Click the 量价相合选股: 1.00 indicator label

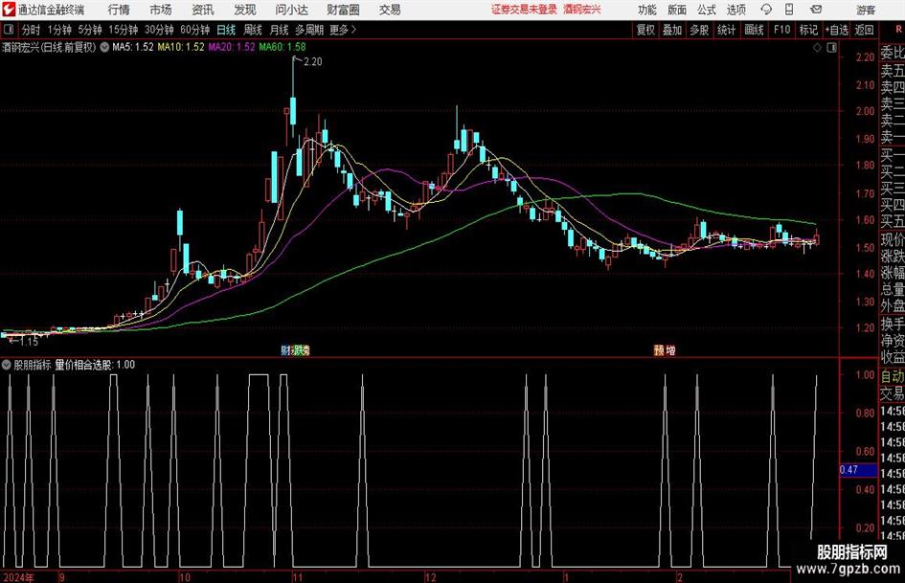click(x=95, y=365)
